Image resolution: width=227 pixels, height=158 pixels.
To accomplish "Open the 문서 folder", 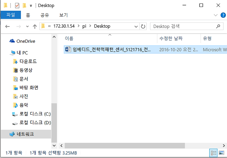I will (x=24, y=79).
